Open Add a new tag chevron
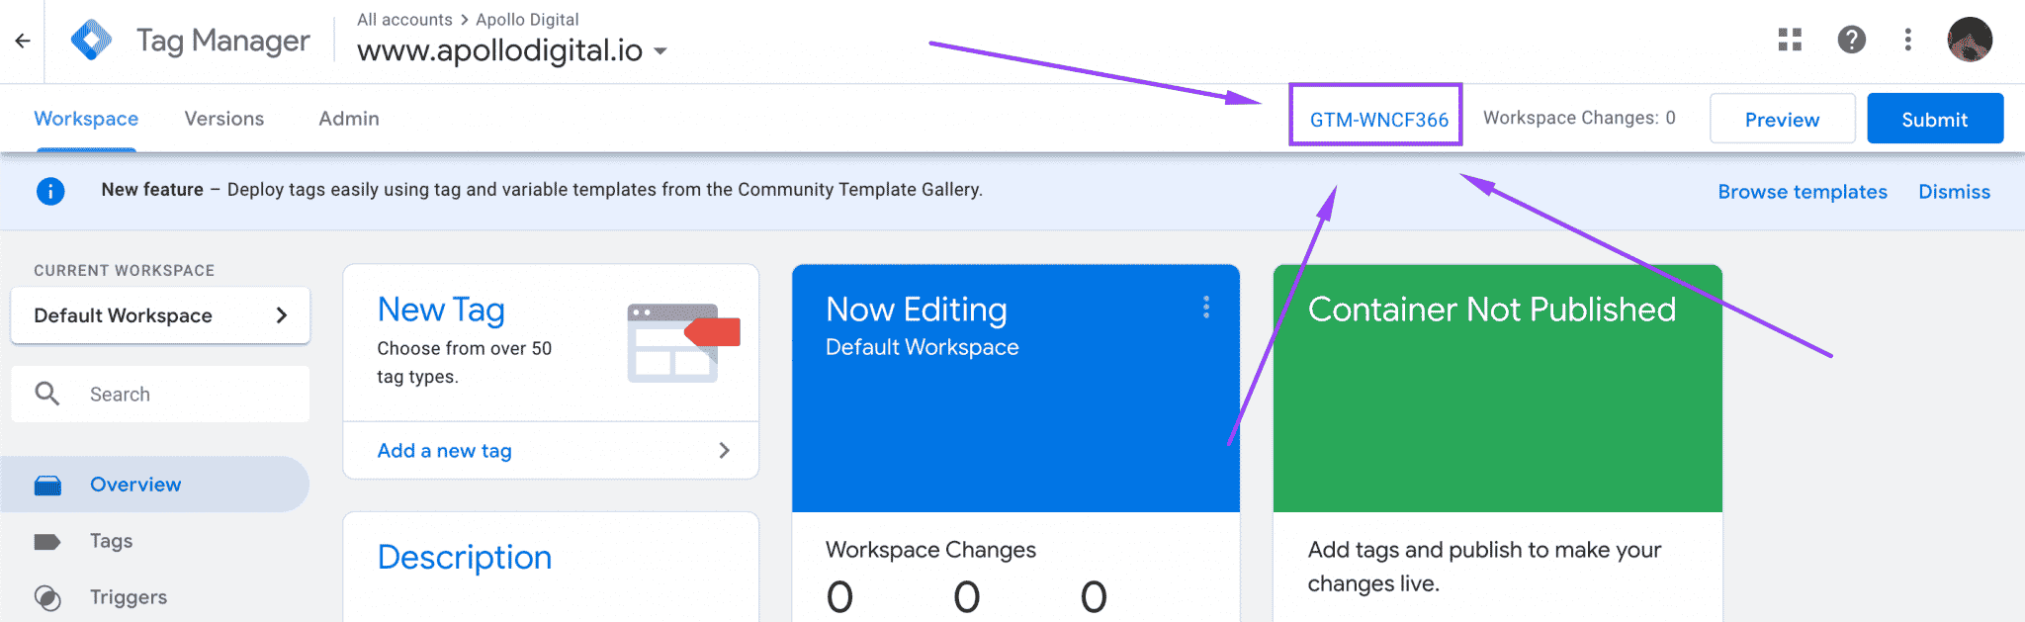 (x=725, y=450)
